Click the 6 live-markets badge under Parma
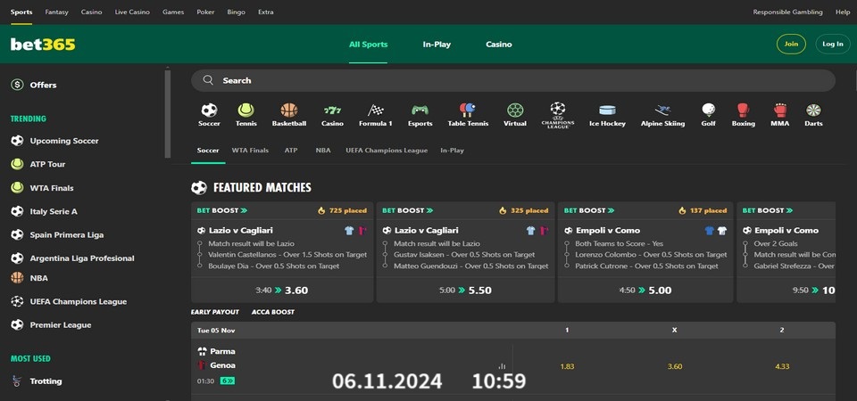The height and width of the screenshot is (401, 857). (227, 381)
